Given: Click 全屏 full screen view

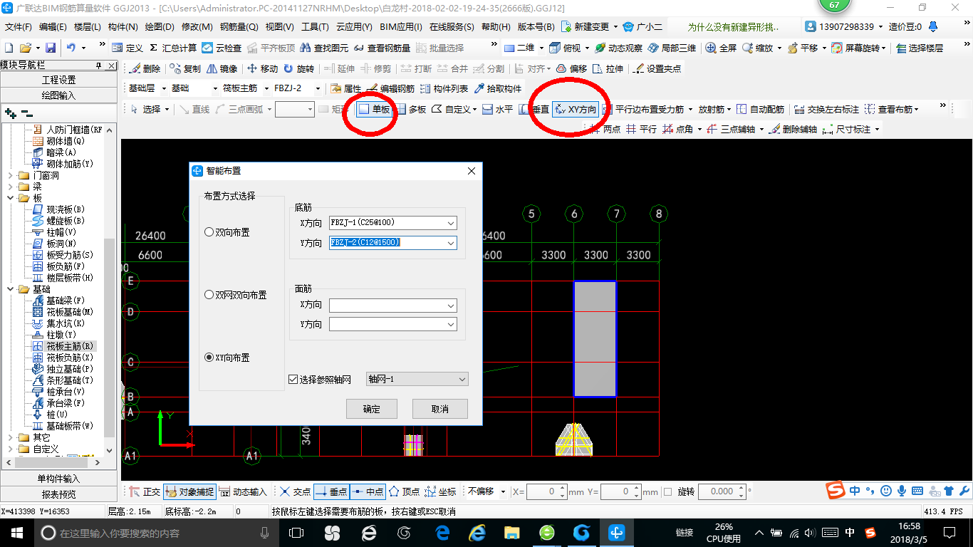Looking at the screenshot, I should pyautogui.click(x=721, y=48).
